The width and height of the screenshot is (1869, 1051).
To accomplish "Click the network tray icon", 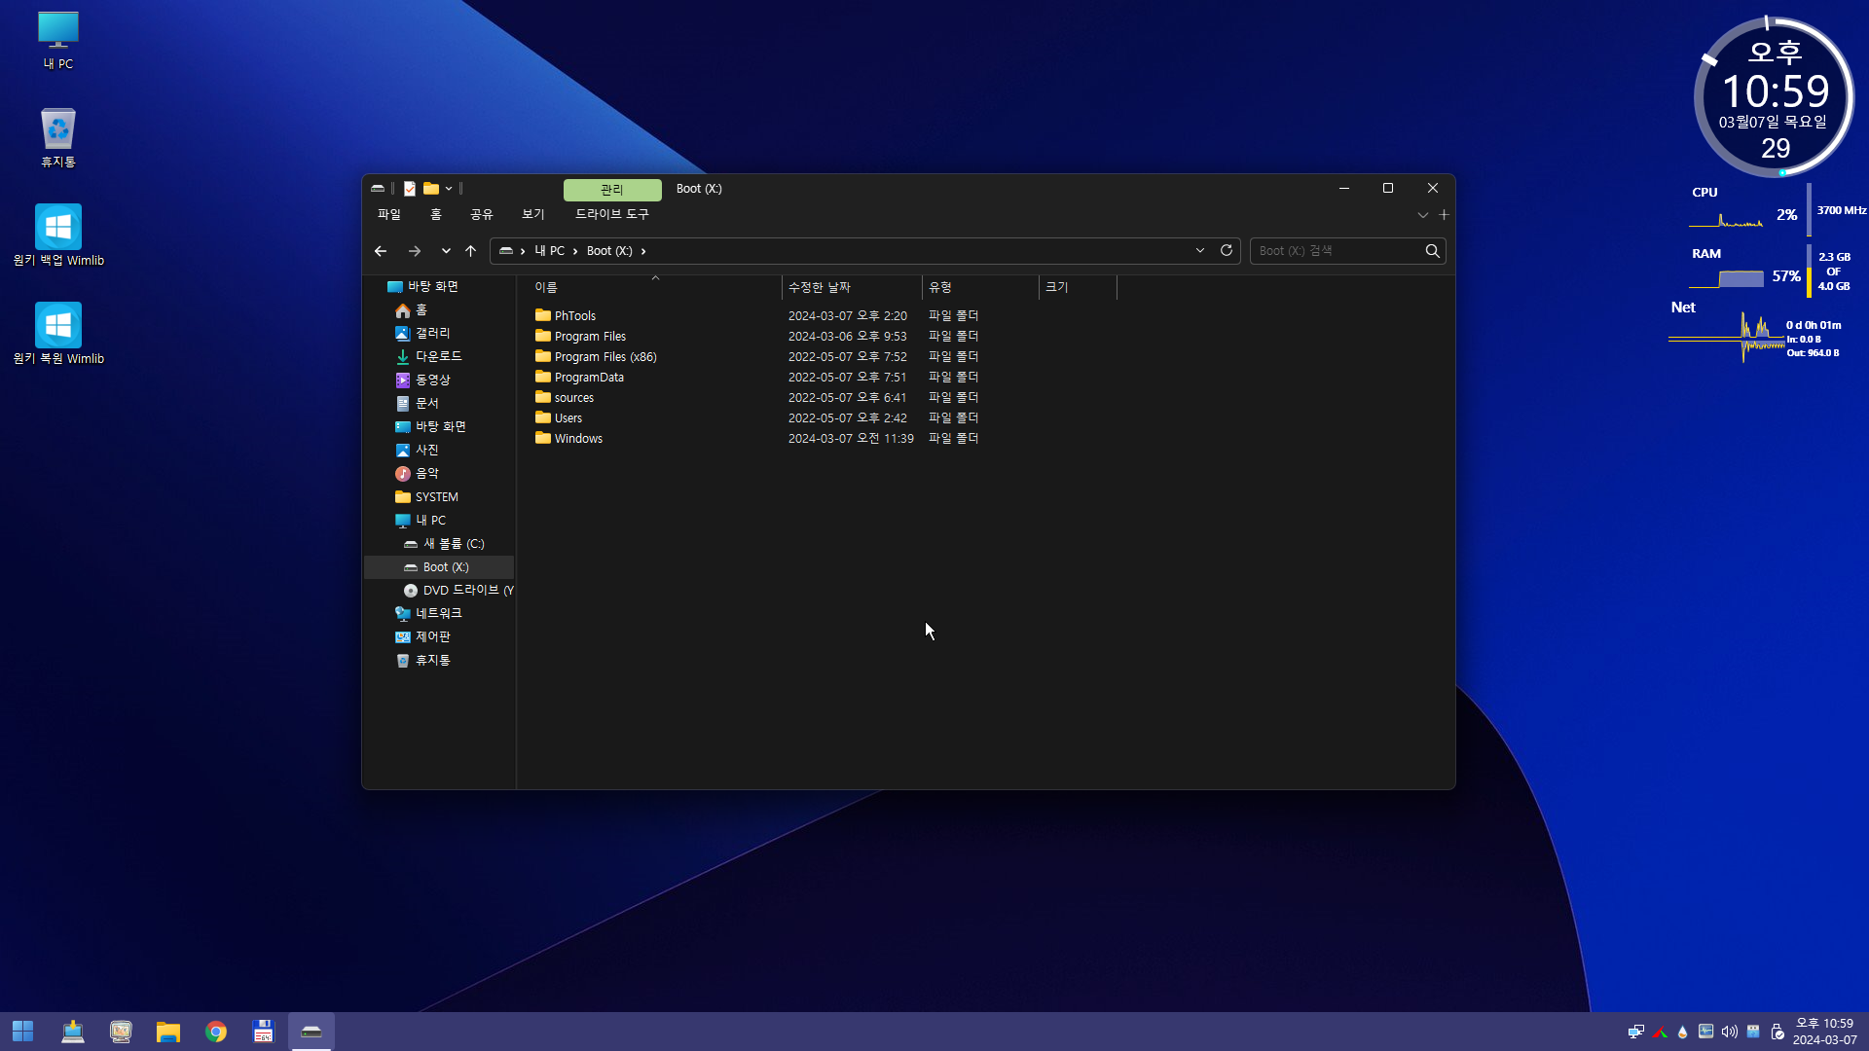I will [x=1636, y=1032].
